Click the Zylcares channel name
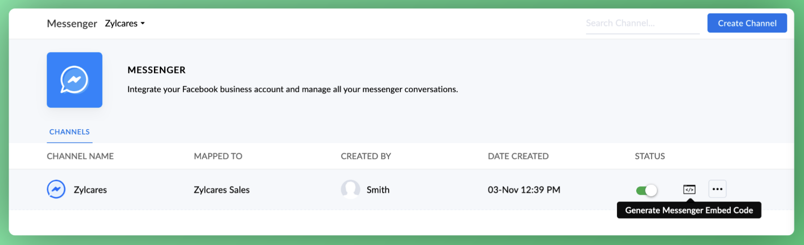Viewport: 804px width, 245px height. click(90, 190)
